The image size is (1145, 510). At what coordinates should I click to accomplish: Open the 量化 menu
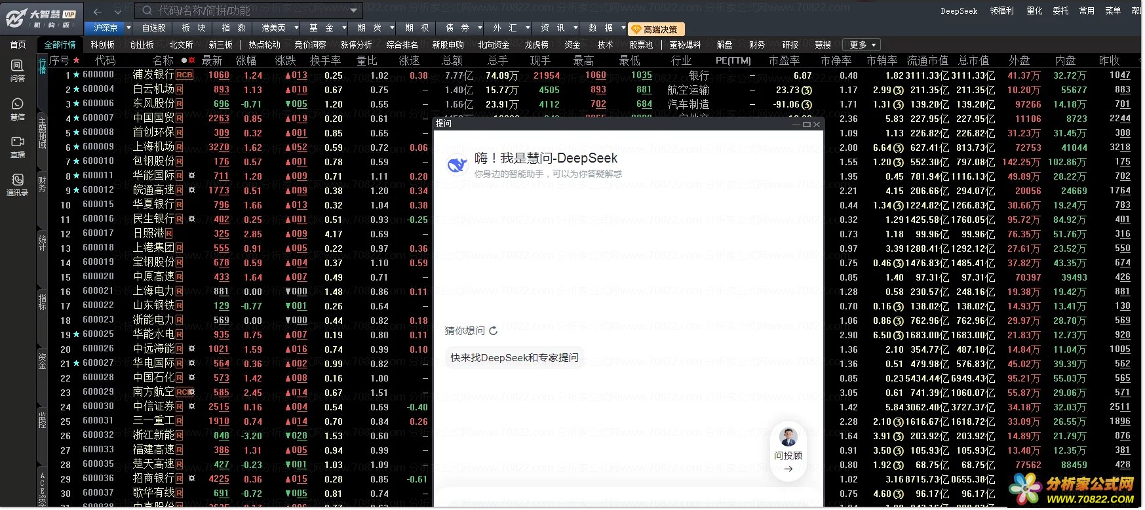[x=1034, y=11]
